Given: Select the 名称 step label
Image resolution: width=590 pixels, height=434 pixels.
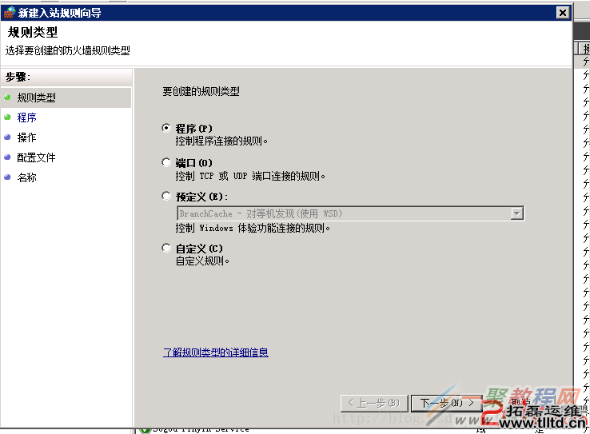Looking at the screenshot, I should (x=27, y=177).
